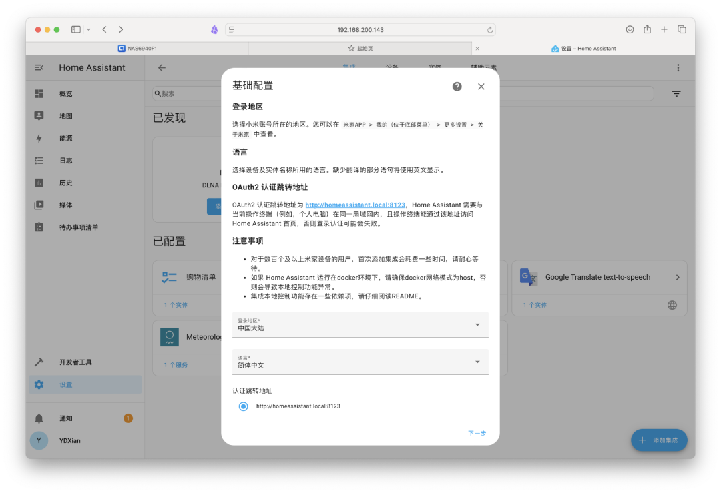Close the 基础配置 dialog
The width and height of the screenshot is (721, 493).
tap(481, 87)
